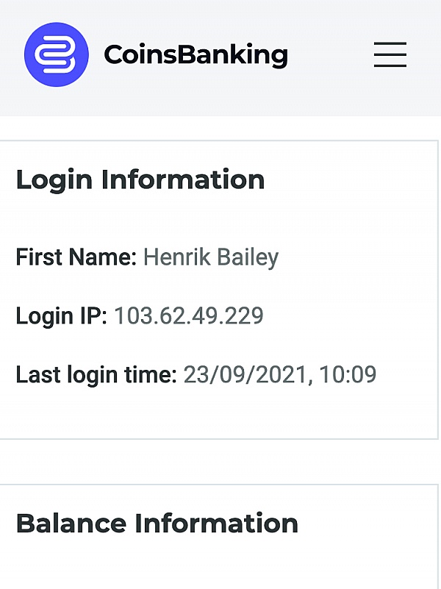Click the Login IP label
The height and width of the screenshot is (589, 441).
pyautogui.click(x=62, y=316)
